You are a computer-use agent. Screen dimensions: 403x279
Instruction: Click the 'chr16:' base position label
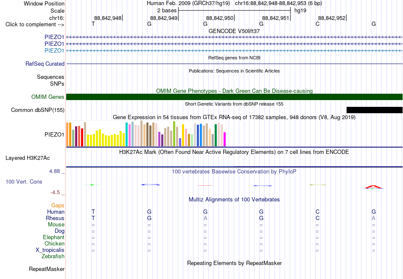click(x=56, y=18)
